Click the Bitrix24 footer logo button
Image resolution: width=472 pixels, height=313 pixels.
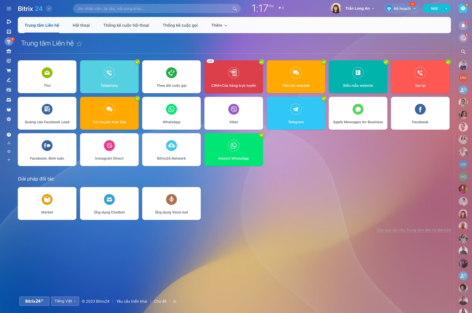[34, 301]
